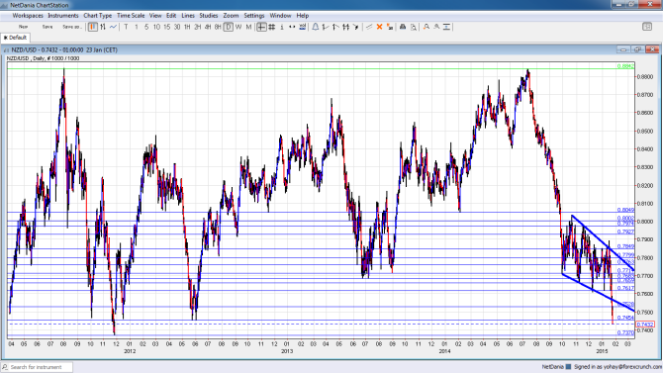Viewport: 663px width, 373px height.
Task: Click the first order marker icon after bell
Action: tap(326, 27)
